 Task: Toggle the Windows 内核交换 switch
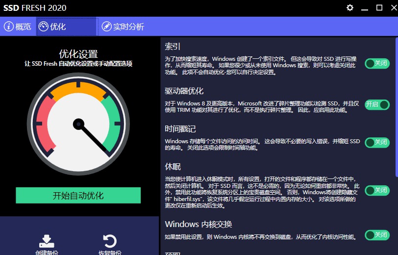tap(377, 235)
